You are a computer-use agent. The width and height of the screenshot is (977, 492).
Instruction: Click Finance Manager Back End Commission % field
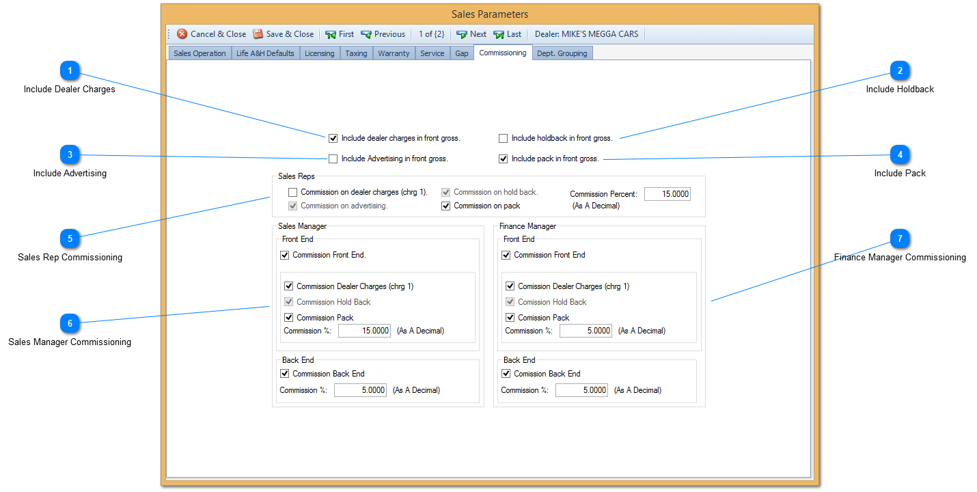pyautogui.click(x=581, y=390)
